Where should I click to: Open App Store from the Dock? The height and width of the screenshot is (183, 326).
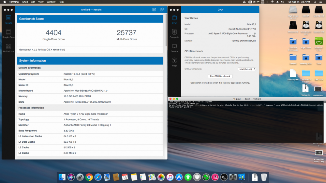tap(179, 177)
